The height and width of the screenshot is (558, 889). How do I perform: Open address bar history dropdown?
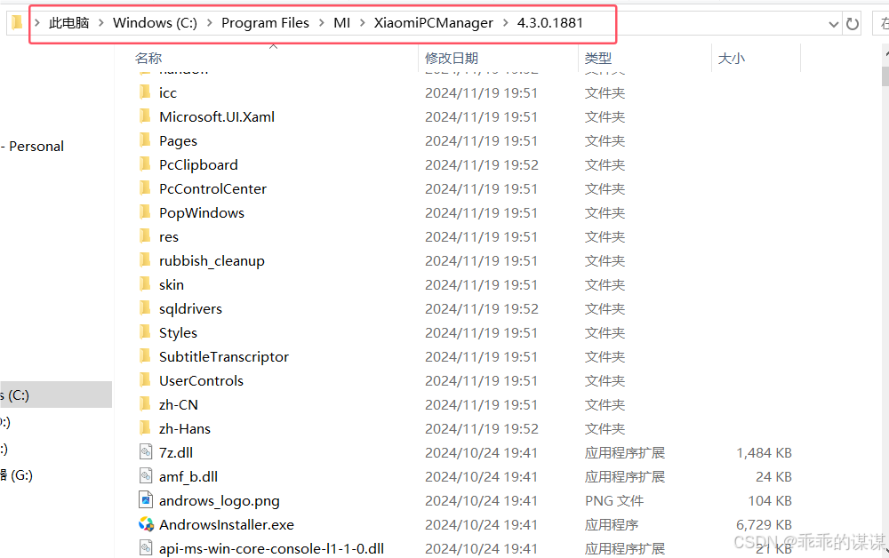[834, 24]
